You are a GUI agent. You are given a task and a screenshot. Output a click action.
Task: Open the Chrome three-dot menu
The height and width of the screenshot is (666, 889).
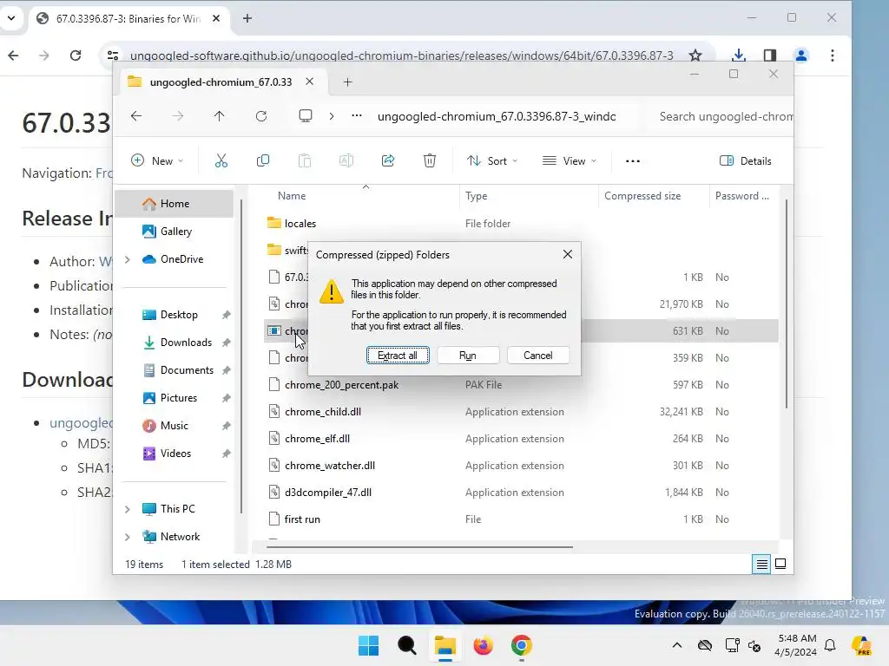tap(833, 55)
